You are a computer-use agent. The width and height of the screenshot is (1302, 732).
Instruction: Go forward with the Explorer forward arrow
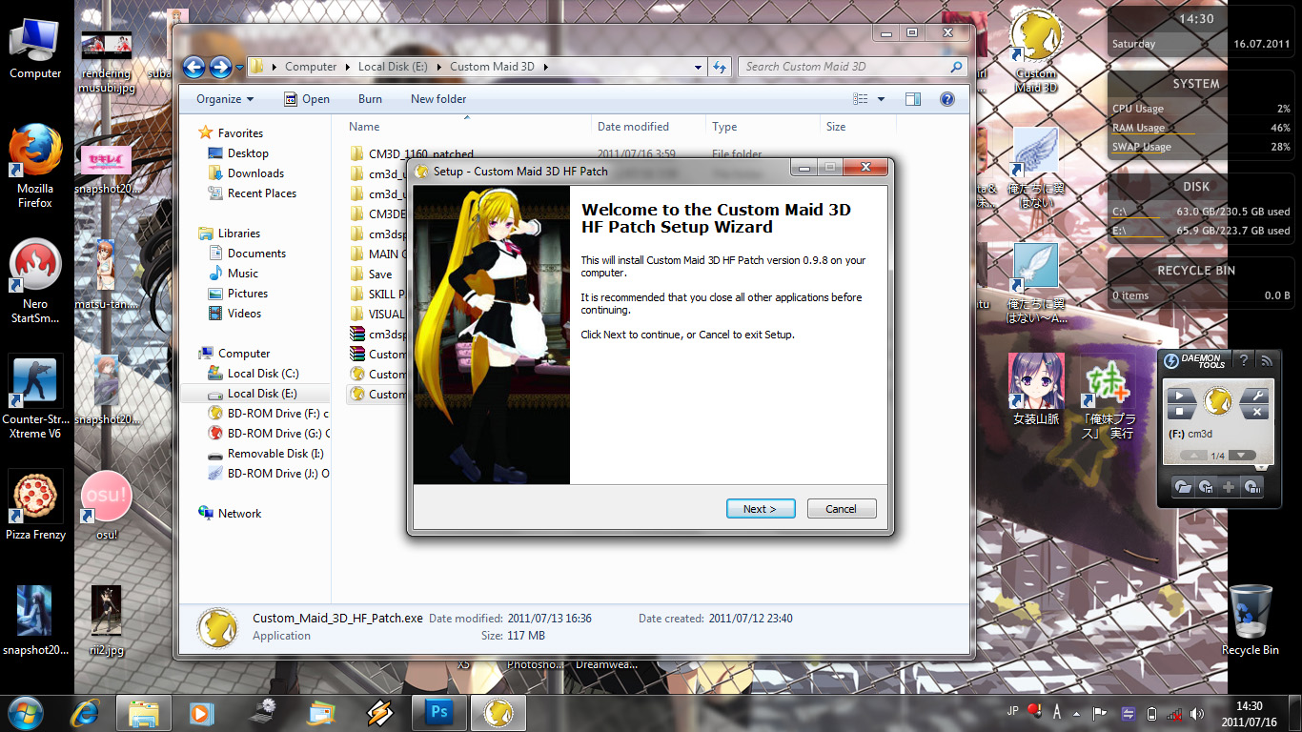coord(220,67)
